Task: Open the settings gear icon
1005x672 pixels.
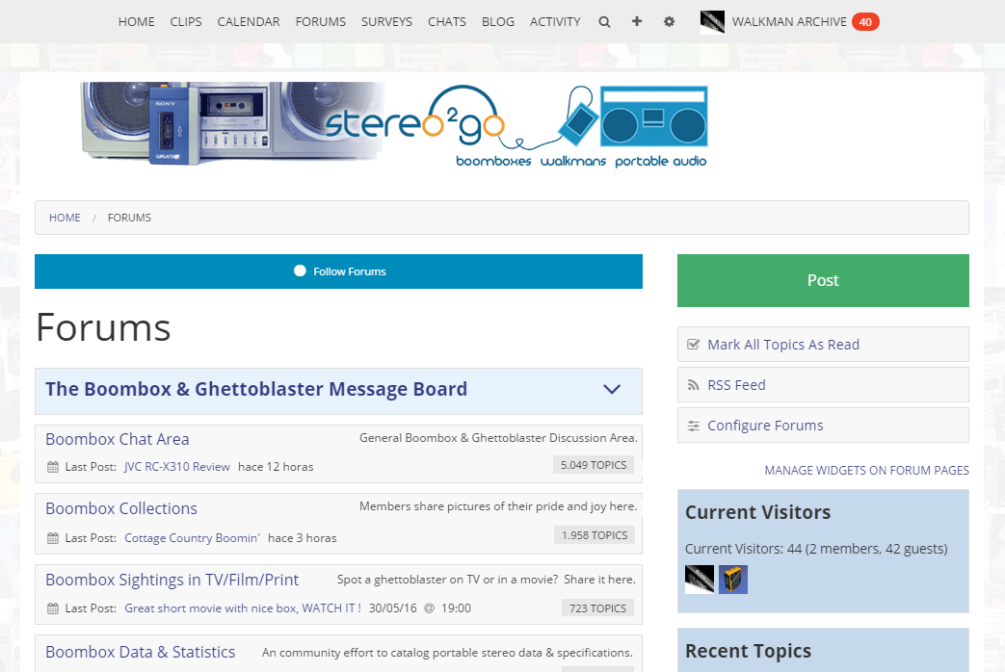Action: [669, 22]
